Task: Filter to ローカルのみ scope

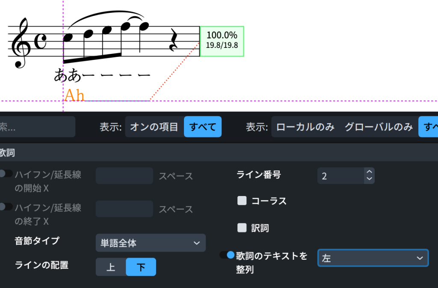Action: coord(305,127)
